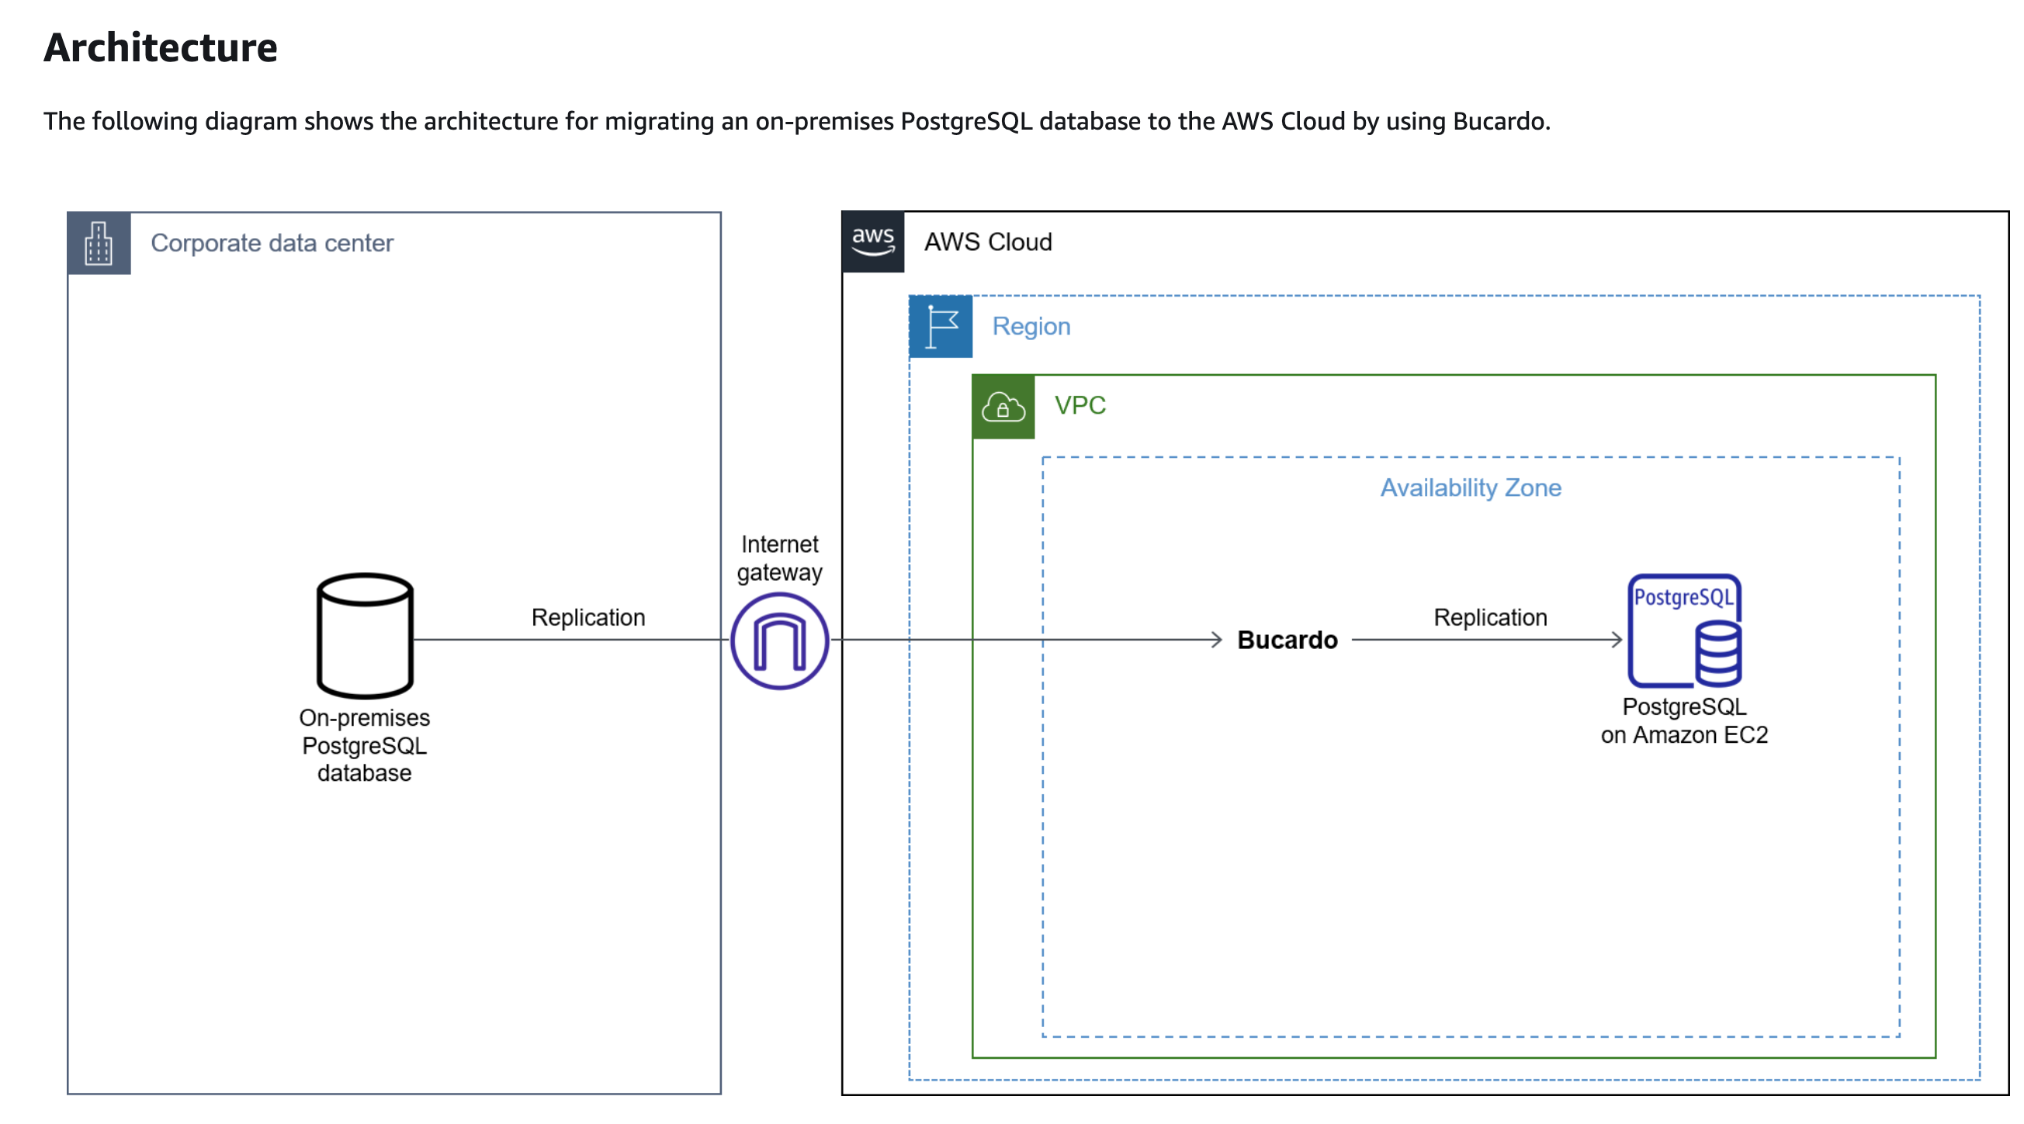Screen dimensions: 2024x1124
Task: Click the VPC cloud lock icon
Action: point(1003,407)
